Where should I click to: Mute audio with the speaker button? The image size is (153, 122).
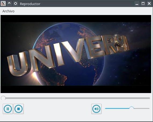click(96, 109)
